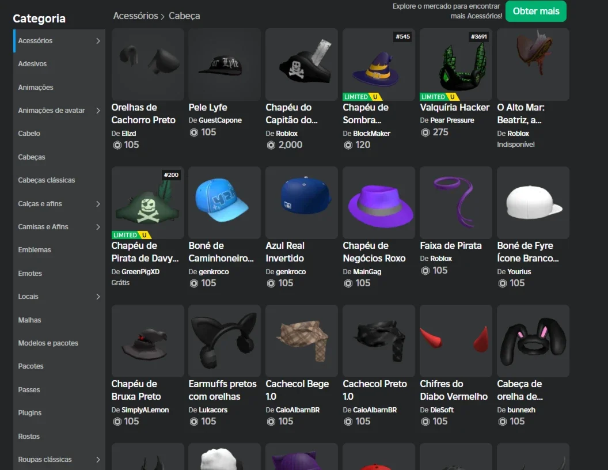Go to Acessórios breadcrumb link
Viewport: 608px width, 470px height.
point(136,16)
